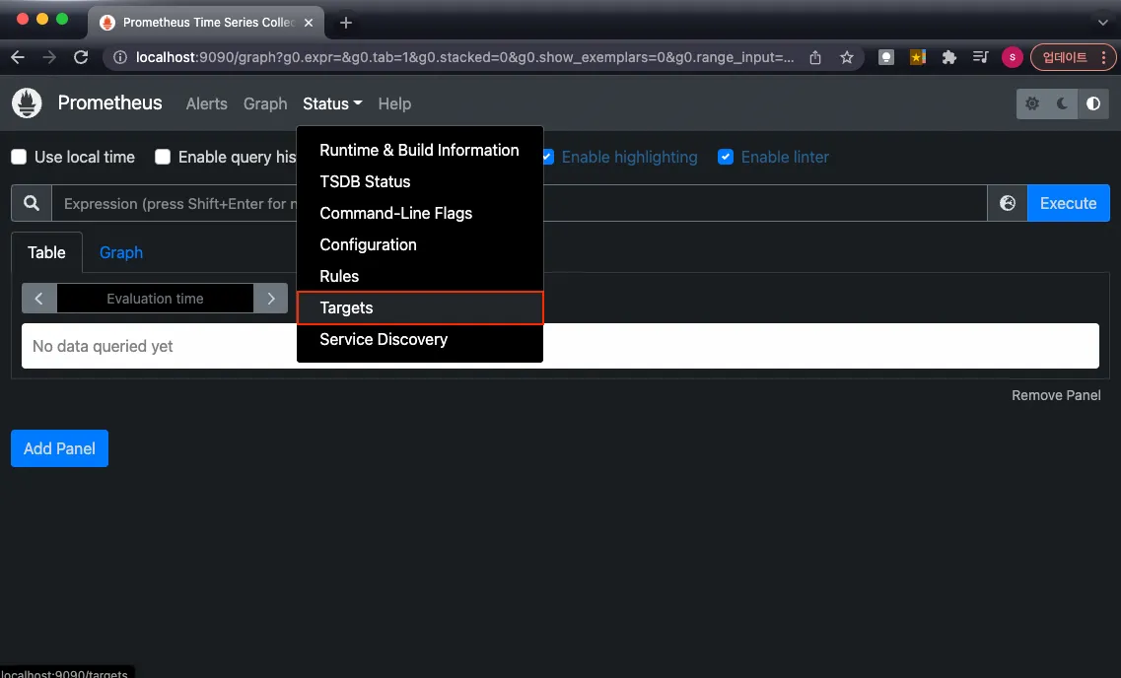Click the update button in Chrome toolbar
Screen dimensions: 1121x678
tap(1065, 57)
